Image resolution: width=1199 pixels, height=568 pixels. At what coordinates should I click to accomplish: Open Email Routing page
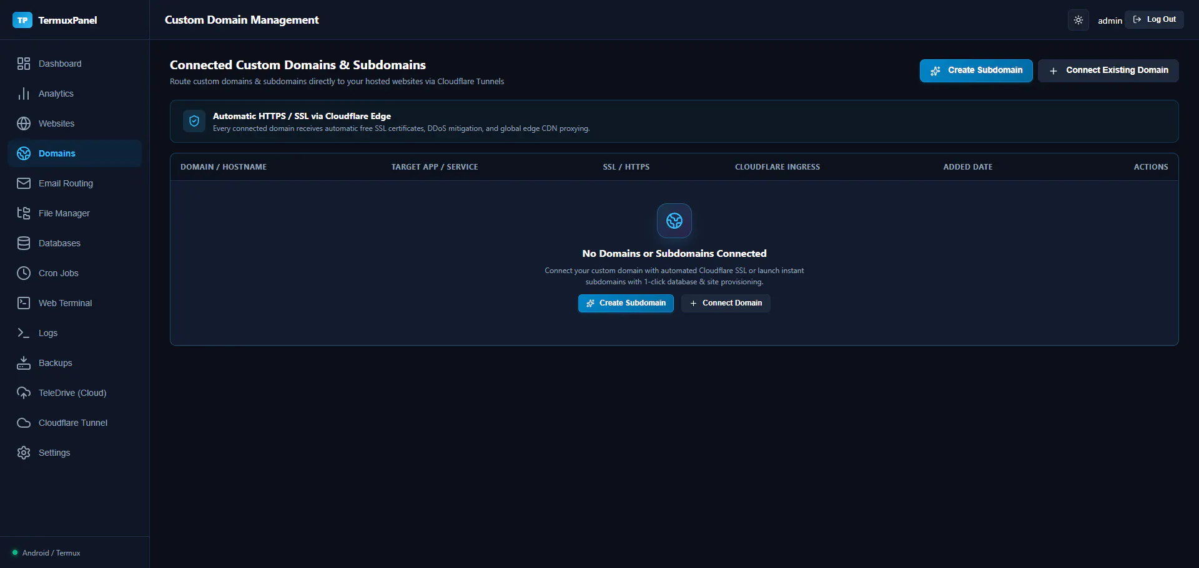point(75,183)
